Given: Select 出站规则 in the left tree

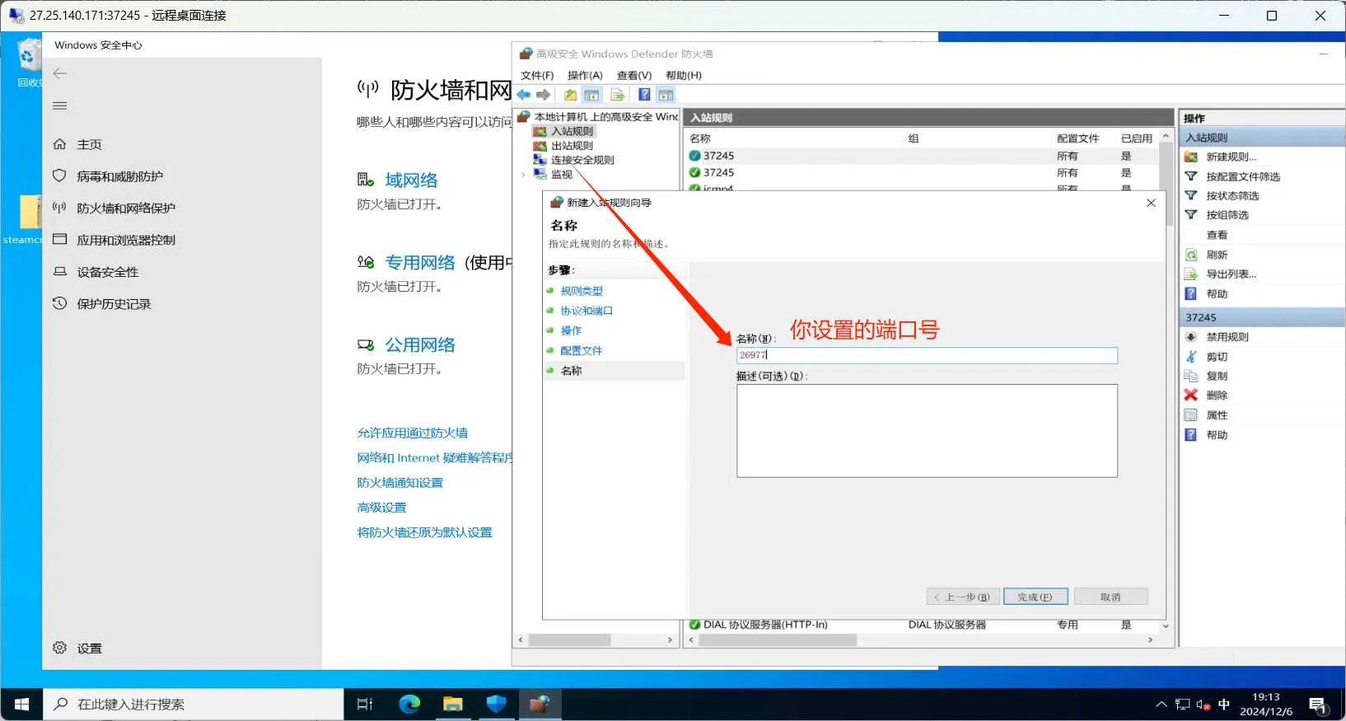Looking at the screenshot, I should [x=572, y=146].
